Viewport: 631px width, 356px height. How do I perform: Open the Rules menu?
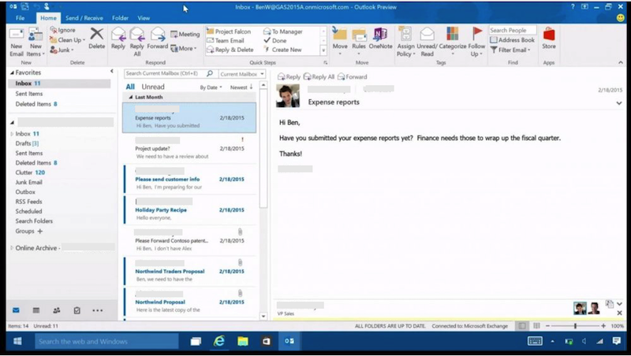(x=359, y=42)
